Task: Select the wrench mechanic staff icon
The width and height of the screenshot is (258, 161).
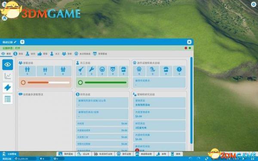Action: [x=92, y=71]
